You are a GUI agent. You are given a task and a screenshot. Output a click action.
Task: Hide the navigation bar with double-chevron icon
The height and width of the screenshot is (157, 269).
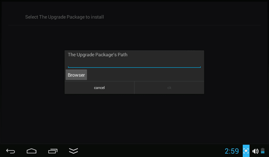coord(74,151)
